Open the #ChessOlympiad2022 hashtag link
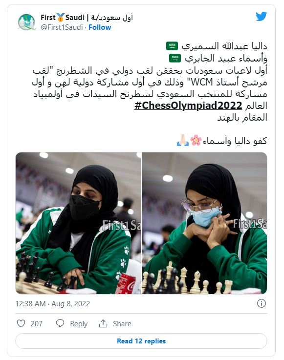This screenshot has width=284, height=360. point(188,106)
